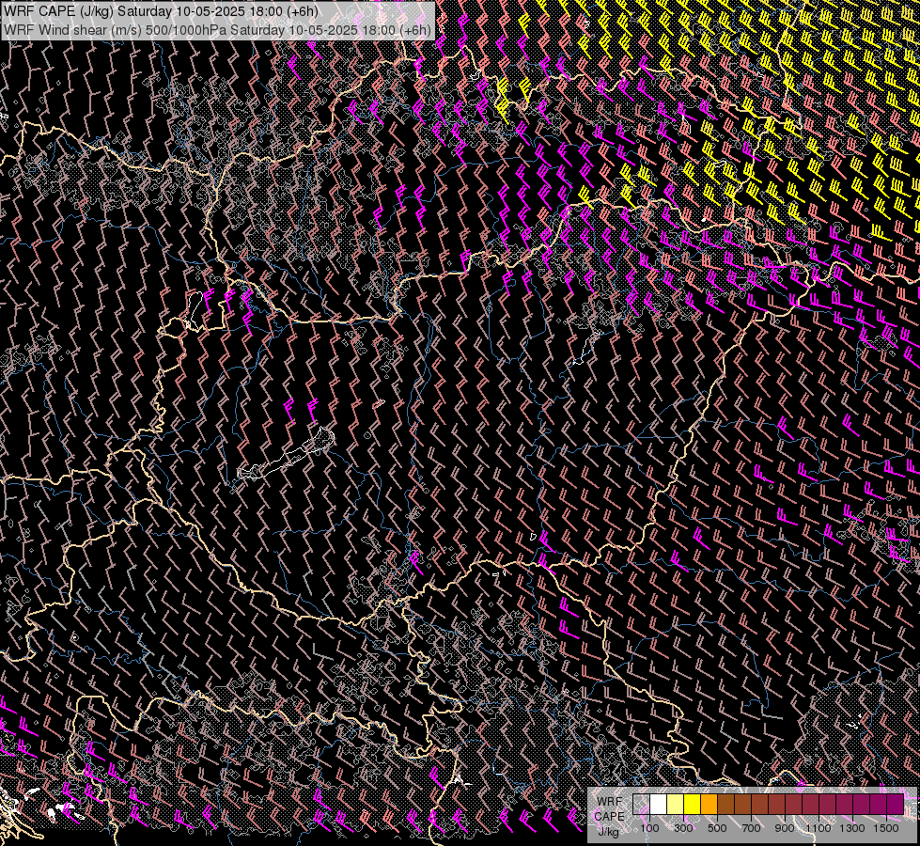Click the orange CAPE legend swatch
Image resolution: width=920 pixels, height=846 pixels.
coord(709,805)
